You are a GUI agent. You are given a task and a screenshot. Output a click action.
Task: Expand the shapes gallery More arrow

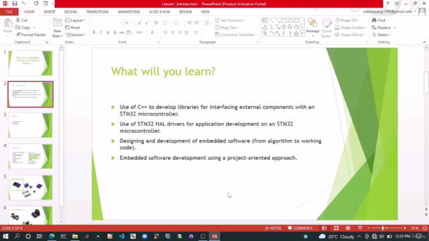coord(302,33)
